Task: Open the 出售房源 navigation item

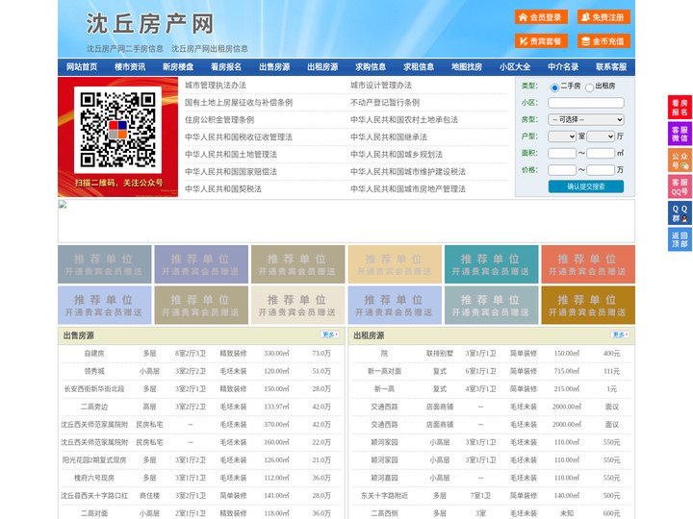Action: click(x=274, y=67)
